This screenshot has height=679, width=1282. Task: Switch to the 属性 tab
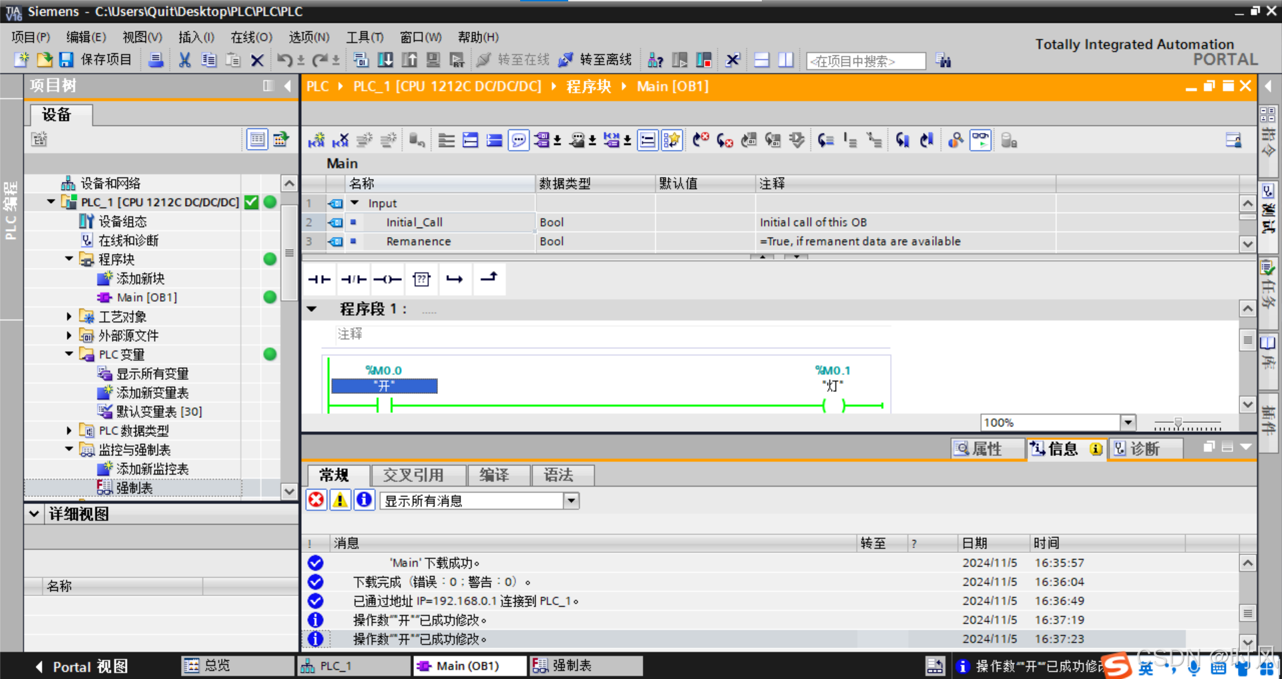pos(987,449)
